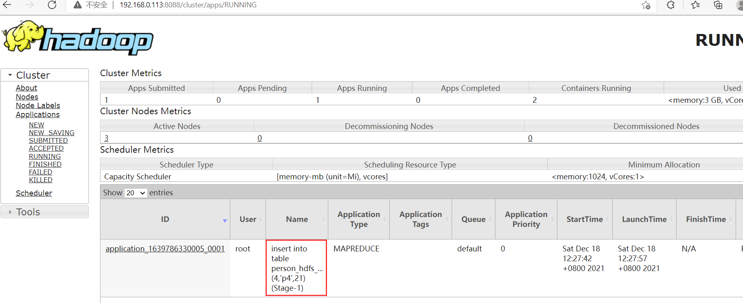This screenshot has width=743, height=303.
Task: Click the 'insert into table person_hdfs' name cell
Action: pyautogui.click(x=296, y=268)
